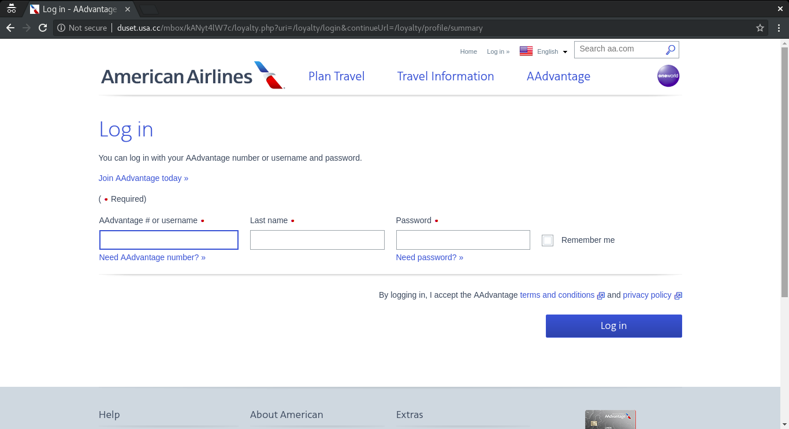The width and height of the screenshot is (789, 429).
Task: Select the Log in - AAdvantage browser tab
Action: (80, 9)
